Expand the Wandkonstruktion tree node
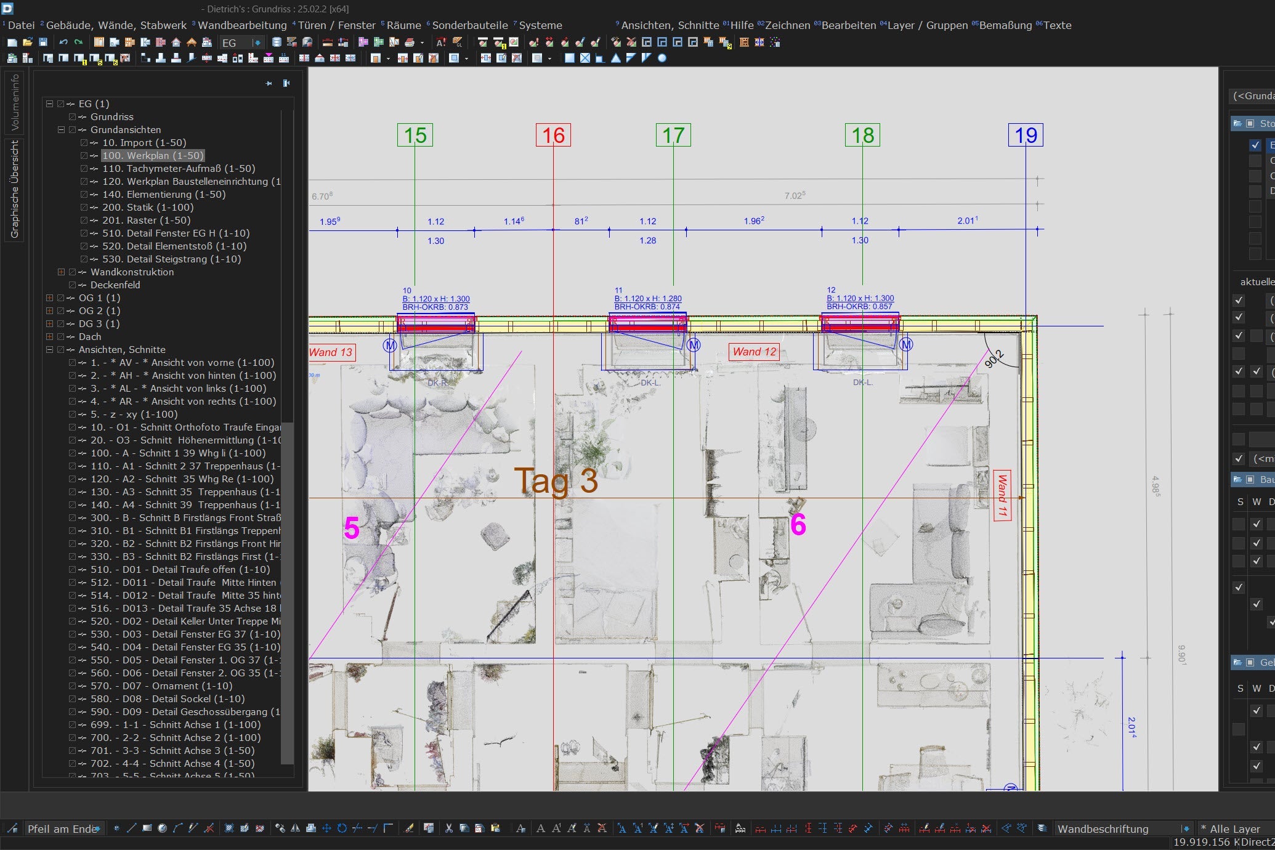 61,272
